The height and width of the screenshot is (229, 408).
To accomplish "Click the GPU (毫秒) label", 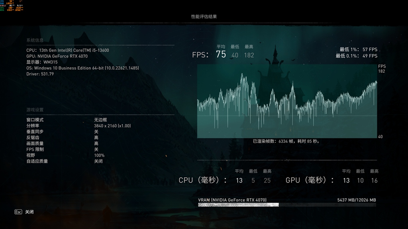I will (x=310, y=180).
